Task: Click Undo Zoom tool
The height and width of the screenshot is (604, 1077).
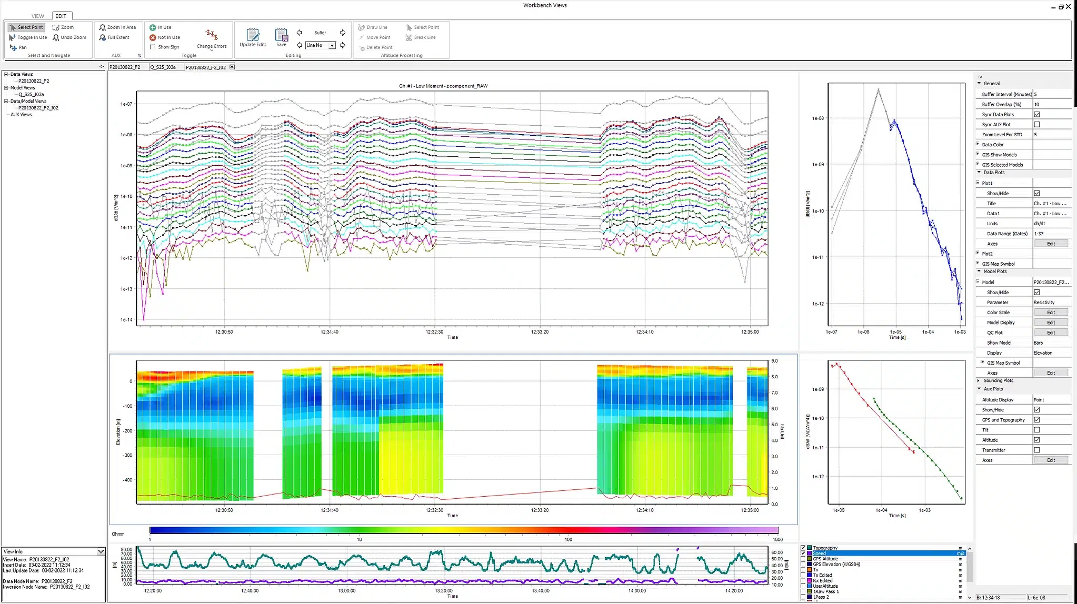Action: click(x=69, y=37)
